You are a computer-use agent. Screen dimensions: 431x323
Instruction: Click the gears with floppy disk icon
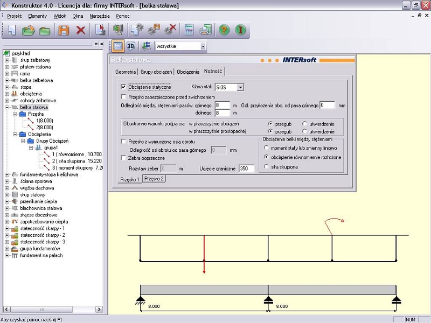pyautogui.click(x=154, y=30)
